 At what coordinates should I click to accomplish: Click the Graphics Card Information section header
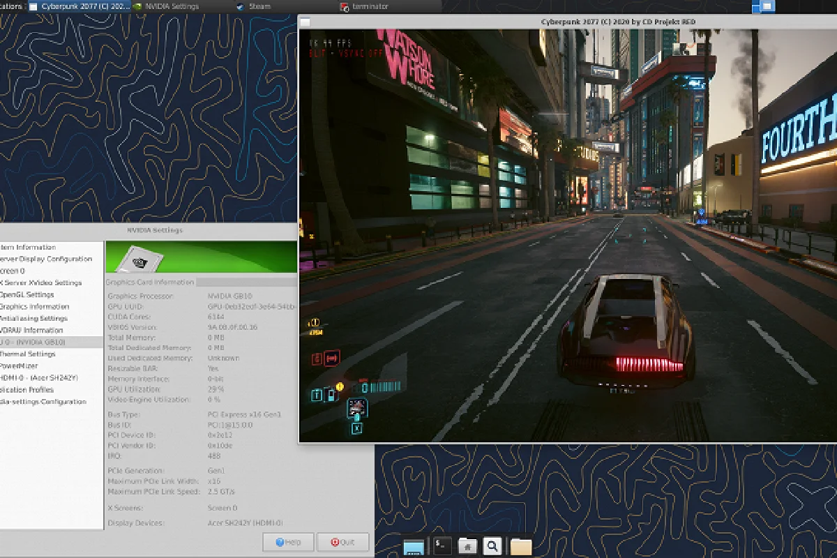pyautogui.click(x=149, y=282)
